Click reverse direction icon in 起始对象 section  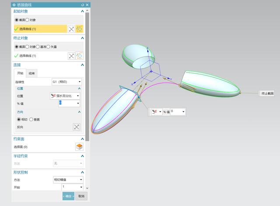click(x=71, y=29)
